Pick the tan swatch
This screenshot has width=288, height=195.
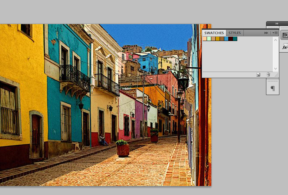pyautogui.click(x=213, y=39)
